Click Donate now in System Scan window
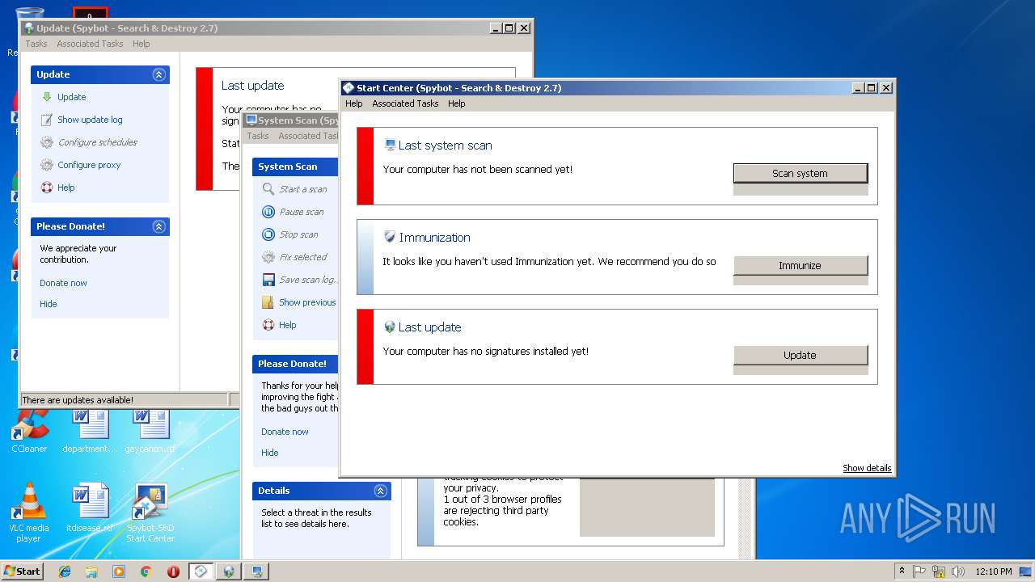 coord(285,432)
